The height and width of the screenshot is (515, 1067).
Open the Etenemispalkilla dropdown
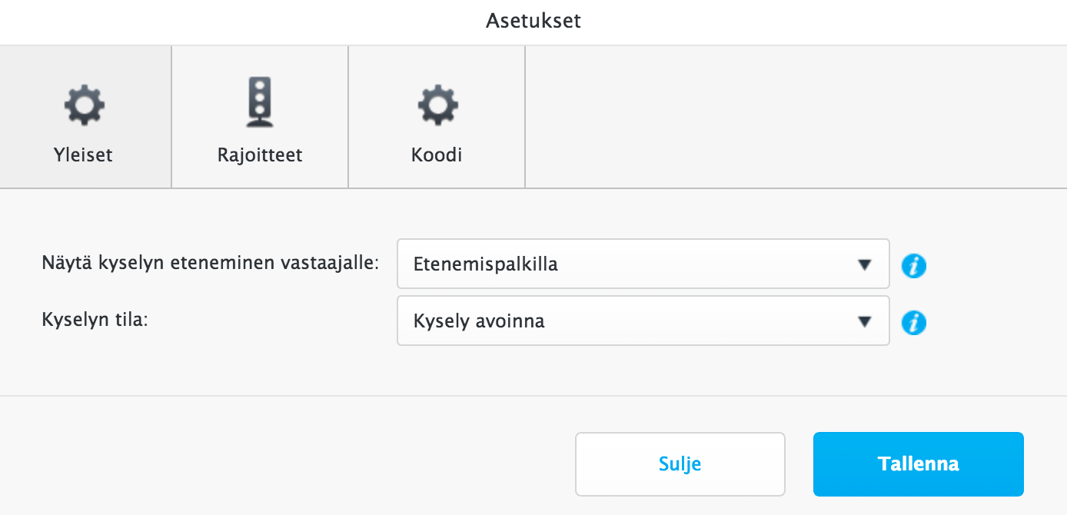pyautogui.click(x=643, y=264)
